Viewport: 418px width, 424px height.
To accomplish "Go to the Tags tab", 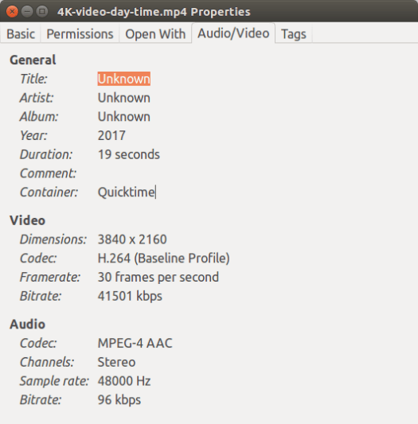I will (x=294, y=33).
